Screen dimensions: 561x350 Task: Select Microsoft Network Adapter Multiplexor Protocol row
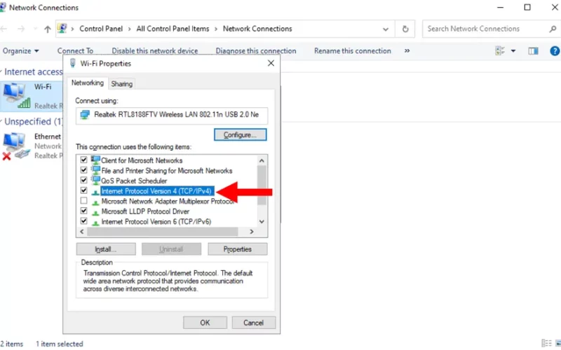[x=168, y=202]
